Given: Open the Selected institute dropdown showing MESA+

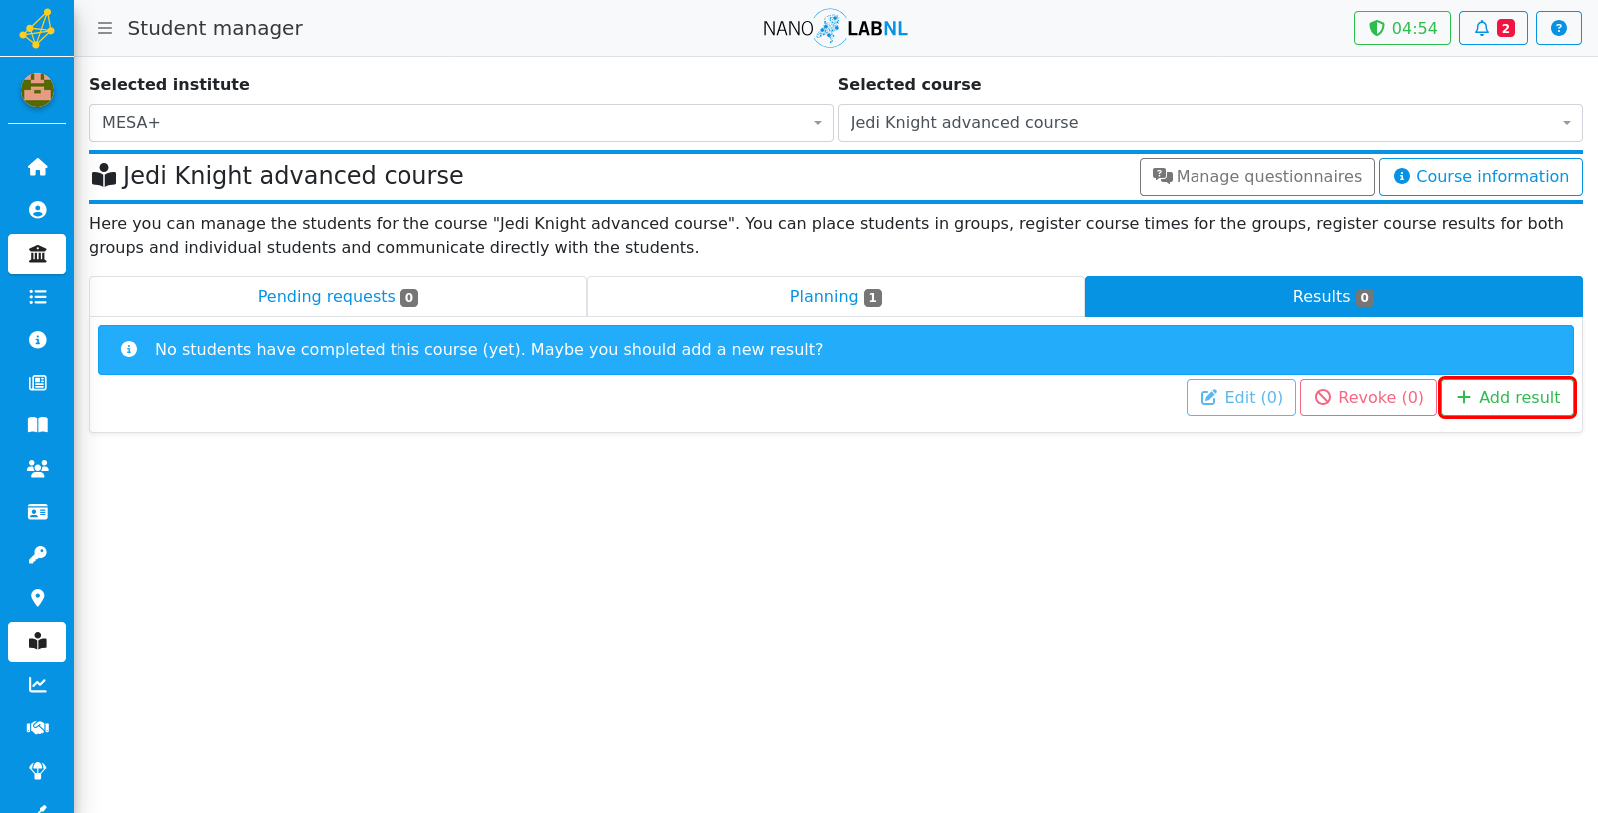Looking at the screenshot, I should tap(461, 123).
